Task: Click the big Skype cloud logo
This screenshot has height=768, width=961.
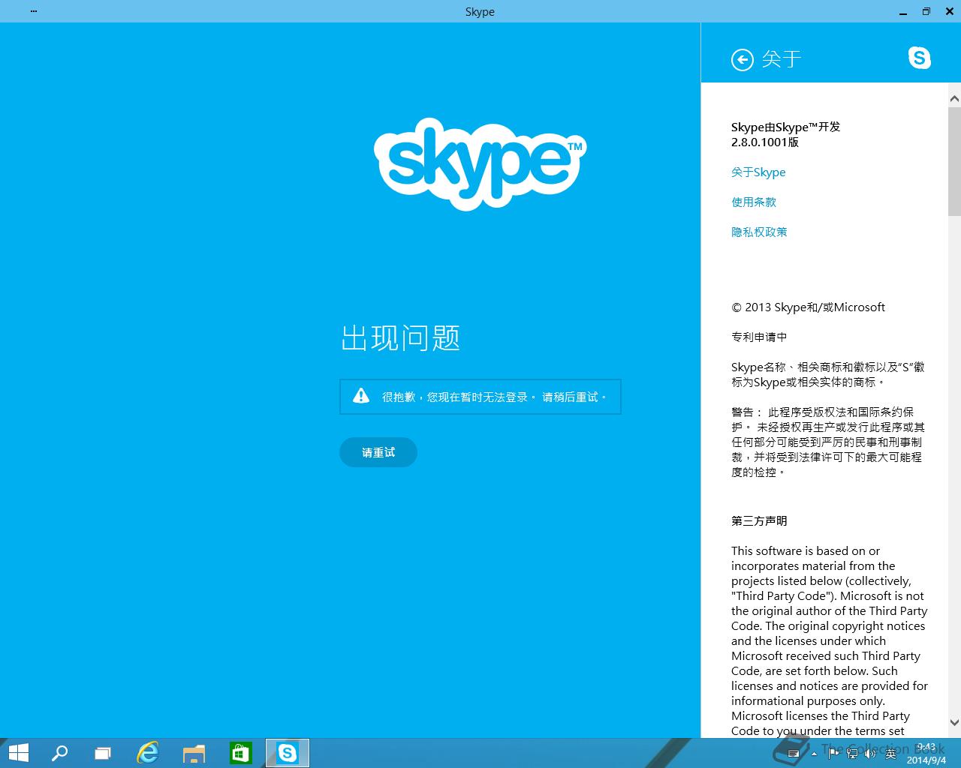Action: coord(480,163)
